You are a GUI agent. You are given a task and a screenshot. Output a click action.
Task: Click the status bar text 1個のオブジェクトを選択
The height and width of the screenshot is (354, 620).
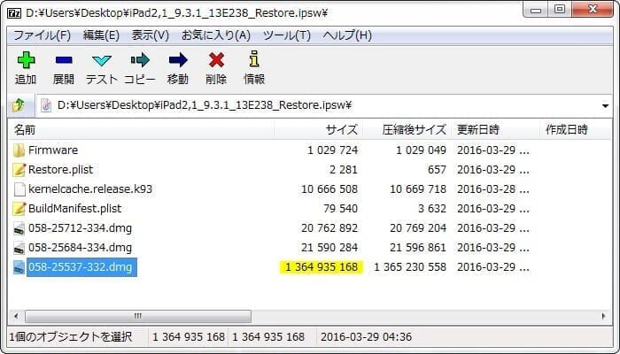71,337
